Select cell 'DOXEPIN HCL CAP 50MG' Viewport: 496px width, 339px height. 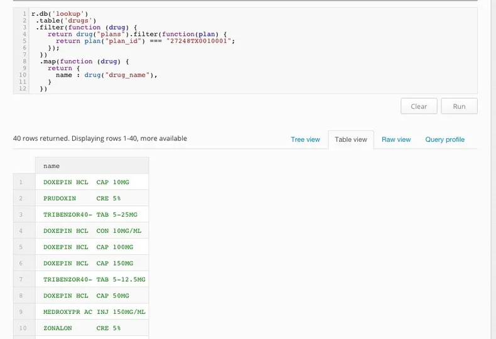92,296
